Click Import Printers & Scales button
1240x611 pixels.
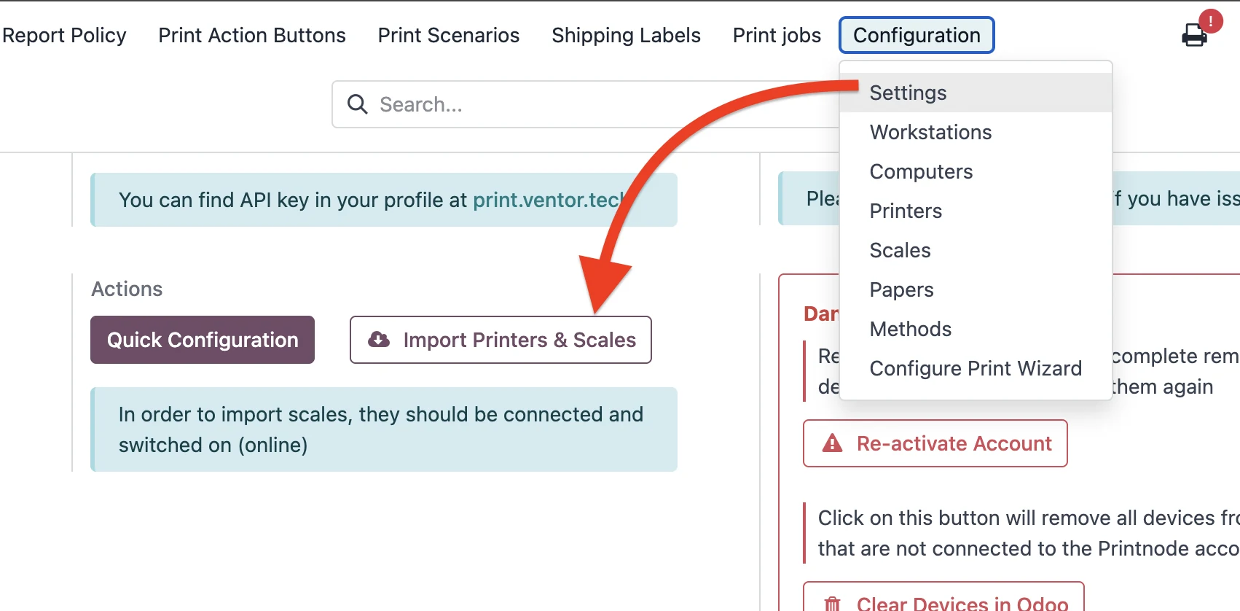(x=501, y=340)
